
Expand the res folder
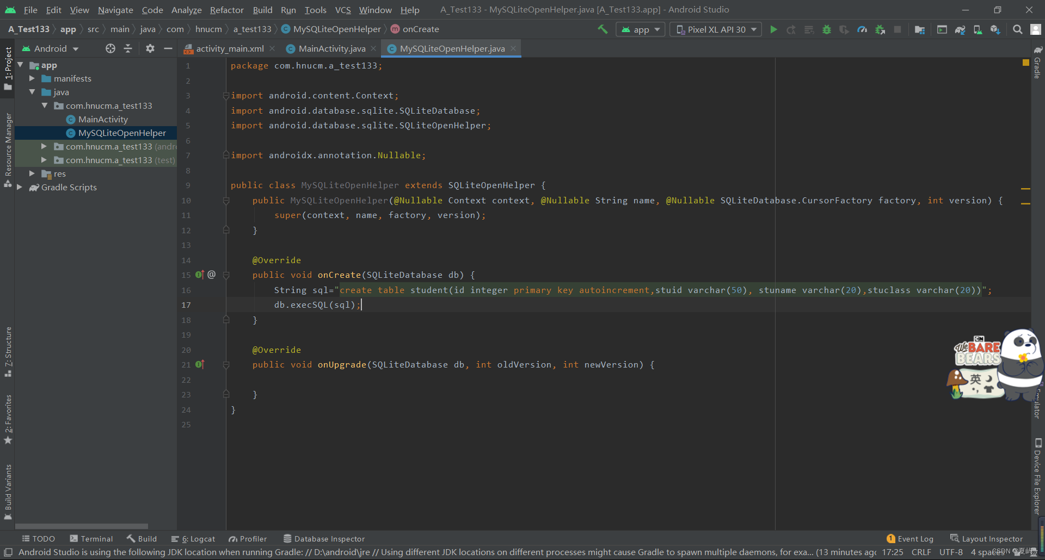coord(32,173)
